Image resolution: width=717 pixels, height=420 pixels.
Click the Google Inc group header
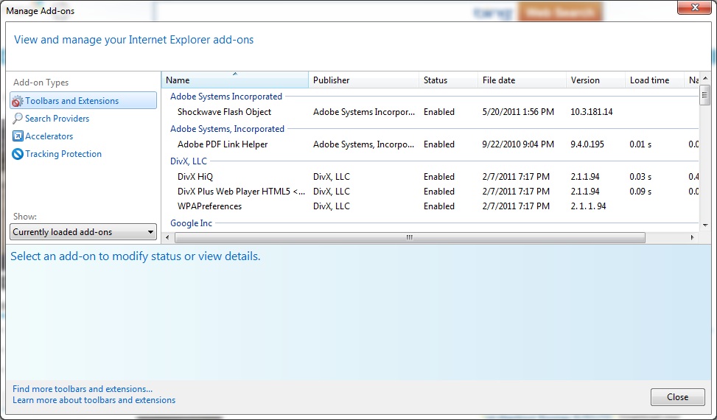coord(191,223)
